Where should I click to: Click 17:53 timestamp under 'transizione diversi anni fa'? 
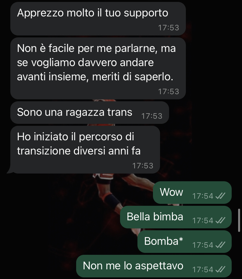click(x=143, y=166)
